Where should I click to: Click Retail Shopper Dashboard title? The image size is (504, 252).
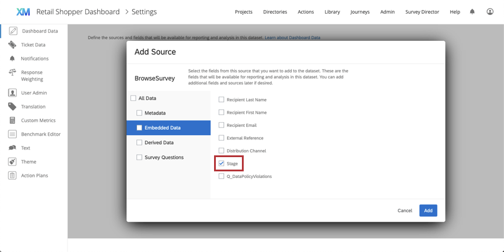[x=78, y=12]
